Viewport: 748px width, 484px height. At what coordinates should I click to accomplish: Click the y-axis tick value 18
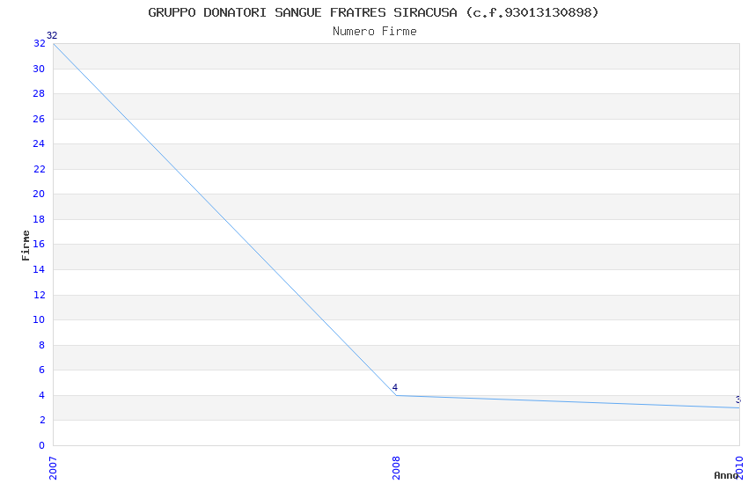click(39, 219)
